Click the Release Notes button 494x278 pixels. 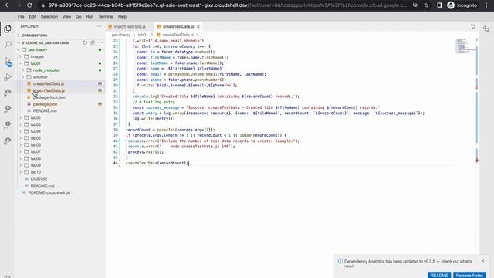pos(469,275)
